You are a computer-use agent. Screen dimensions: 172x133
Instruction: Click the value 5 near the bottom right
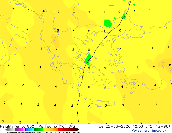[x=157, y=104]
